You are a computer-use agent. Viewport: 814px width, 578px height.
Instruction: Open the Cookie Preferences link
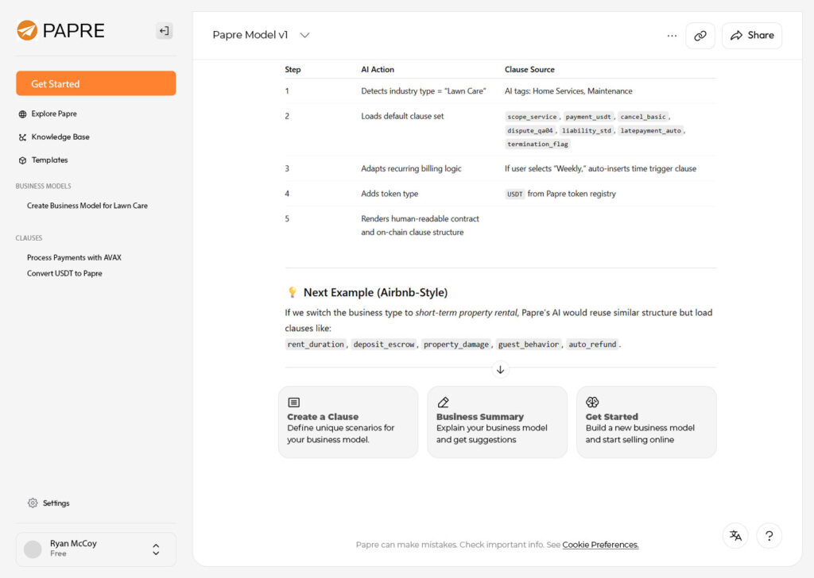pyautogui.click(x=600, y=545)
